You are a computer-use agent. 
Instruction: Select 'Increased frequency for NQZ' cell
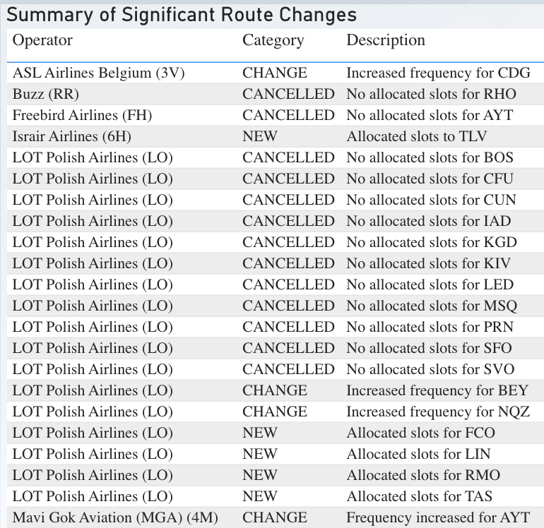click(x=438, y=412)
